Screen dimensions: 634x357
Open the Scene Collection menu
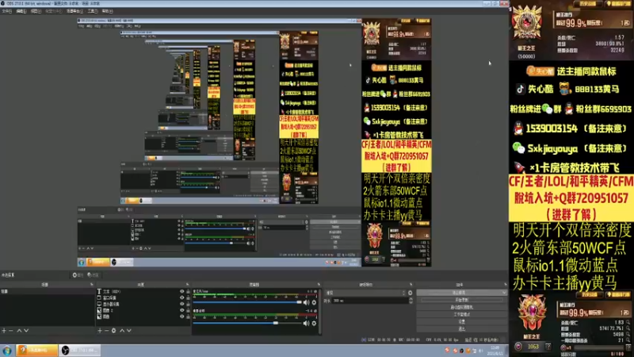pyautogui.click(x=74, y=11)
